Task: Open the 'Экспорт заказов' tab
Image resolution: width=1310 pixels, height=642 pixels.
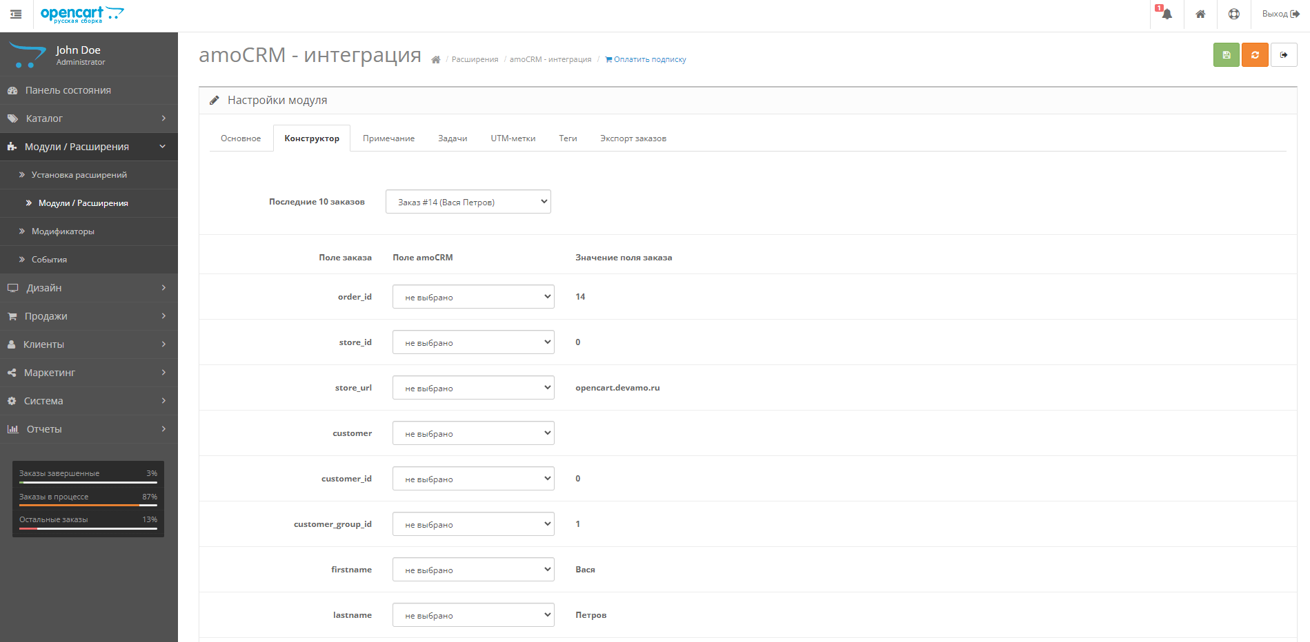Action: point(633,138)
